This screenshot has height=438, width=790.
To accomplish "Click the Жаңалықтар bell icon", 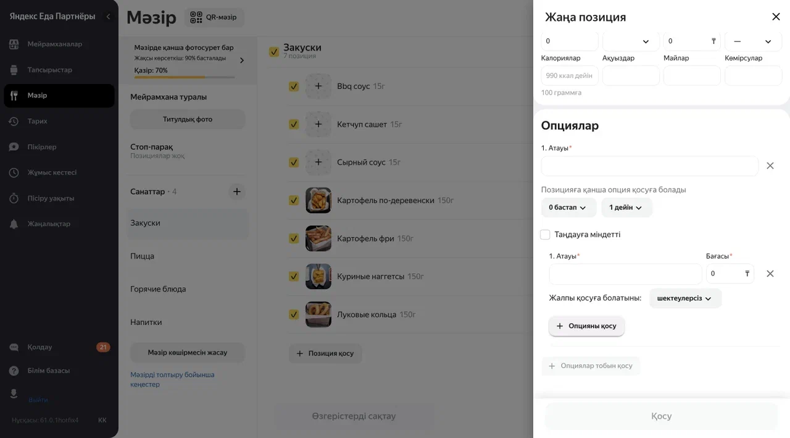I will 14,224.
